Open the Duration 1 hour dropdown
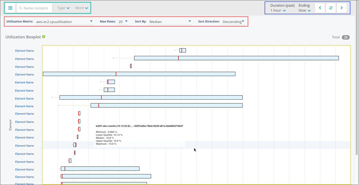 278,10
